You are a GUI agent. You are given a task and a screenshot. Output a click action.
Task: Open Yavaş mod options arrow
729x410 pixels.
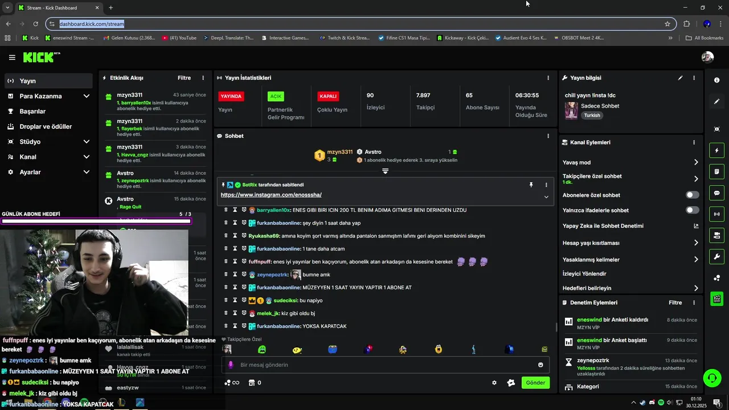pos(696,162)
